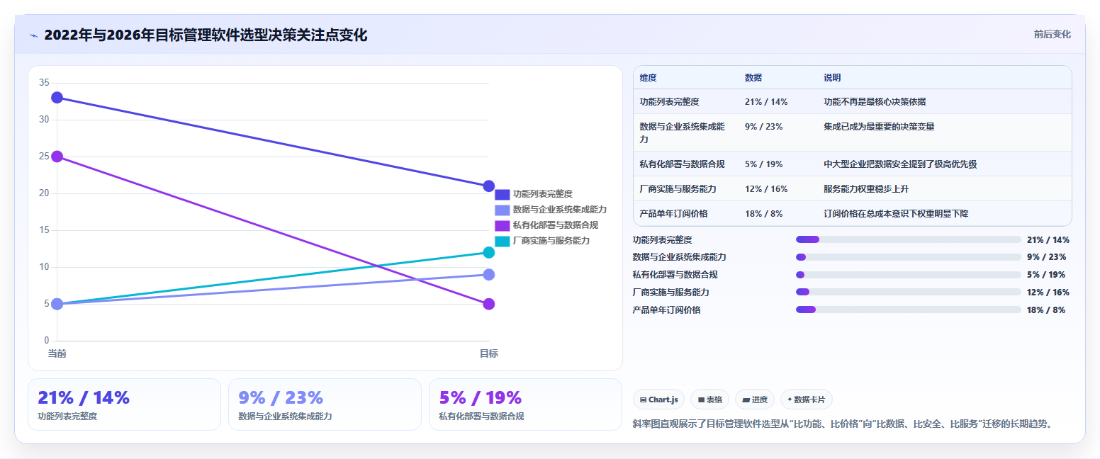The width and height of the screenshot is (1100, 459).
Task: Select the 进度 chip
Action: [755, 399]
